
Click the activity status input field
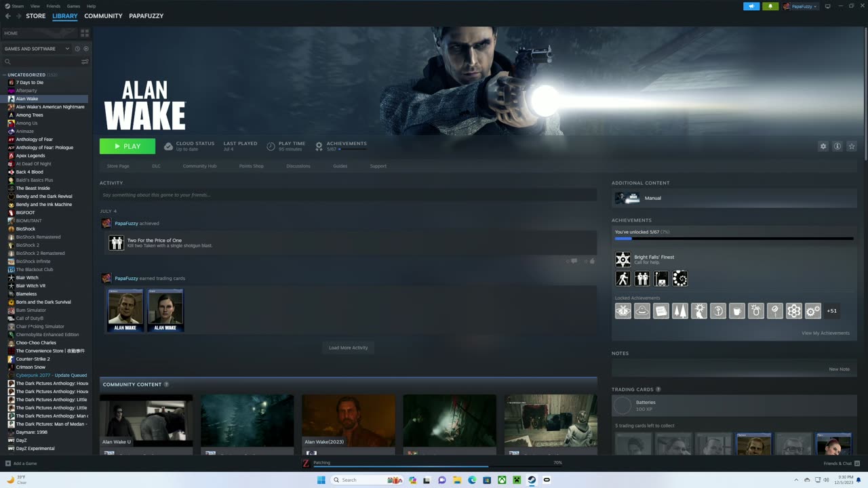click(x=349, y=195)
